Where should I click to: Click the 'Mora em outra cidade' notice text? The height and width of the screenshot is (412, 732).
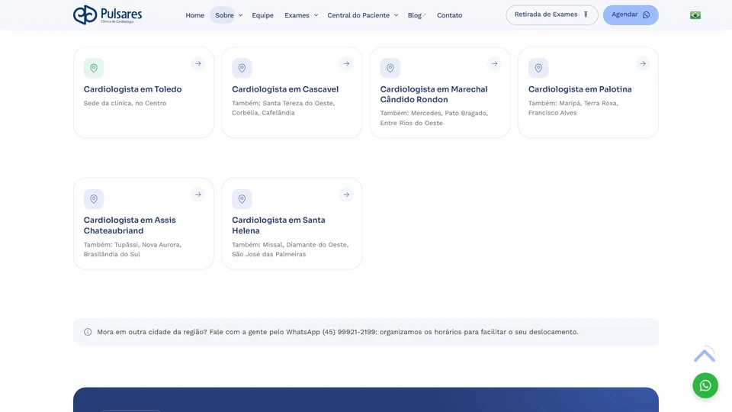click(x=338, y=332)
